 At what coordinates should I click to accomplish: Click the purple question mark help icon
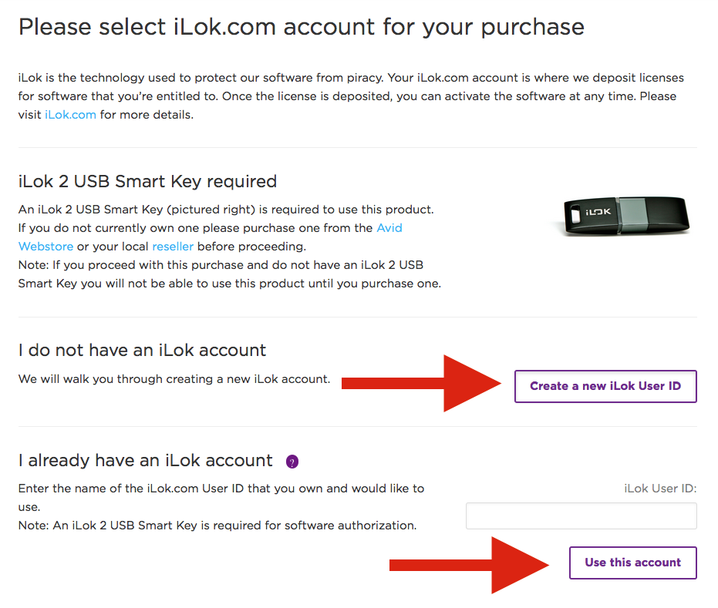(x=292, y=462)
